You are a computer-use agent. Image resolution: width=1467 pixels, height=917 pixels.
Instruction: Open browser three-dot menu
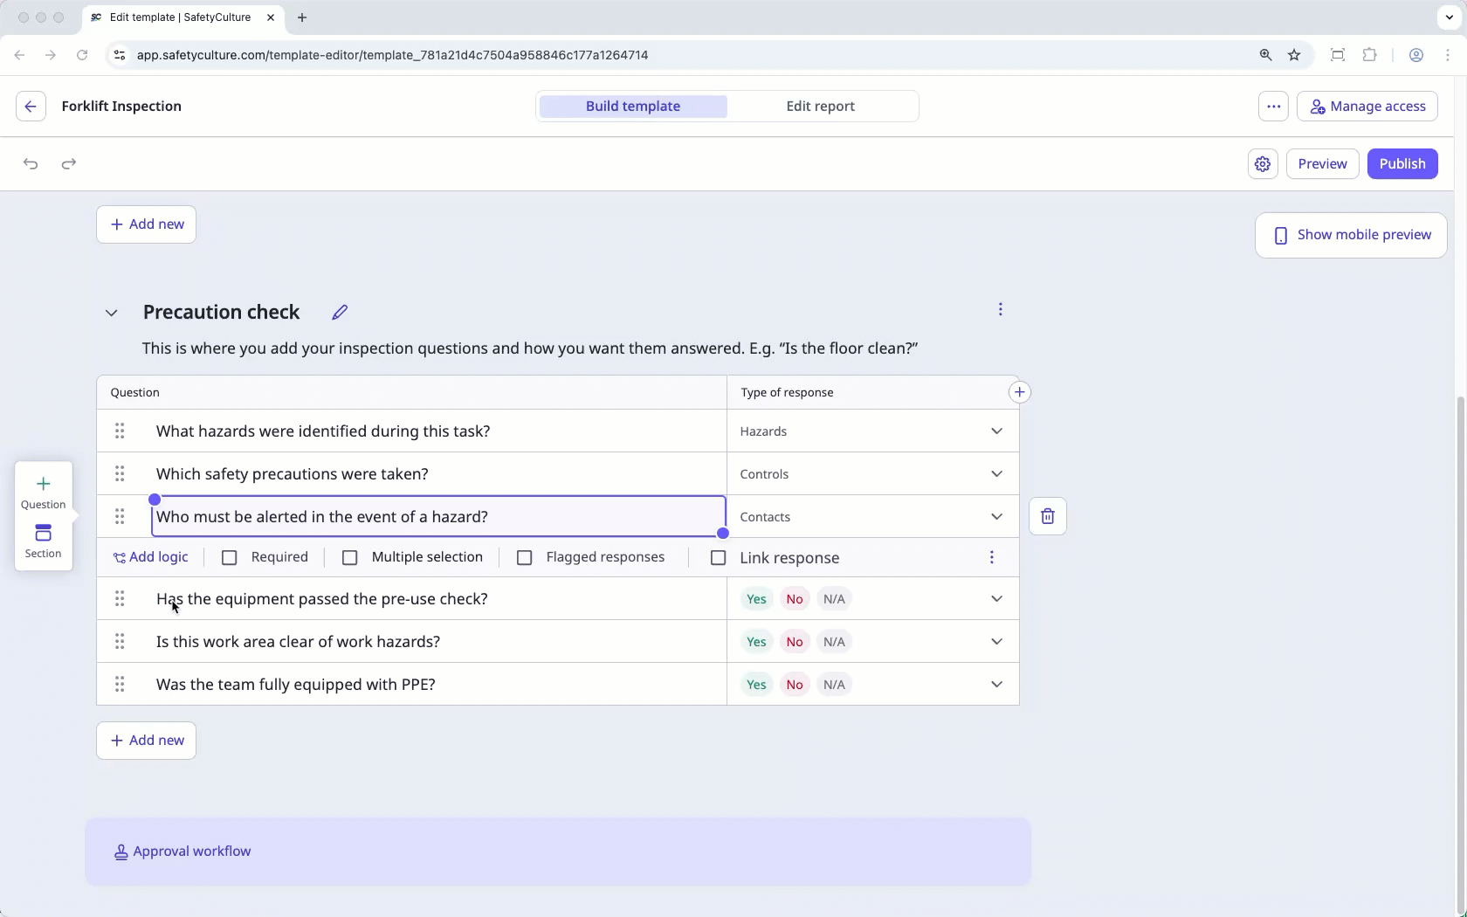tap(1448, 55)
